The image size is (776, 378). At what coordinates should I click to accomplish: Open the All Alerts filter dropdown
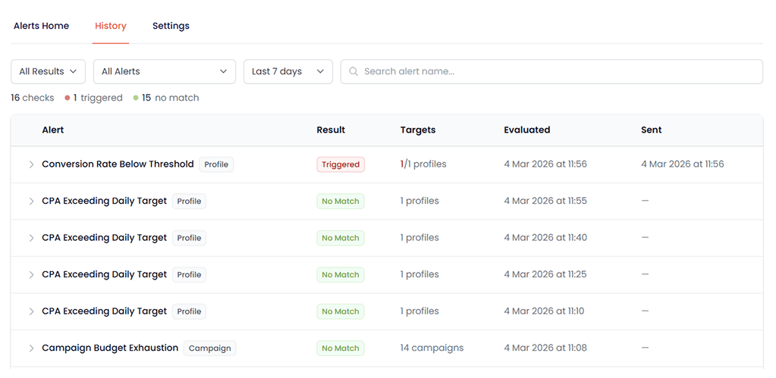[164, 71]
